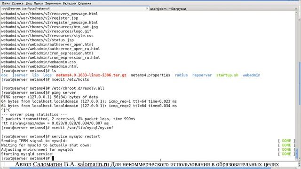Click the 'doc' directory in ls output
301x169 pixels.
4,75
